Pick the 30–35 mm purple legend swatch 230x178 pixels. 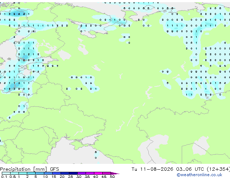[82, 173]
